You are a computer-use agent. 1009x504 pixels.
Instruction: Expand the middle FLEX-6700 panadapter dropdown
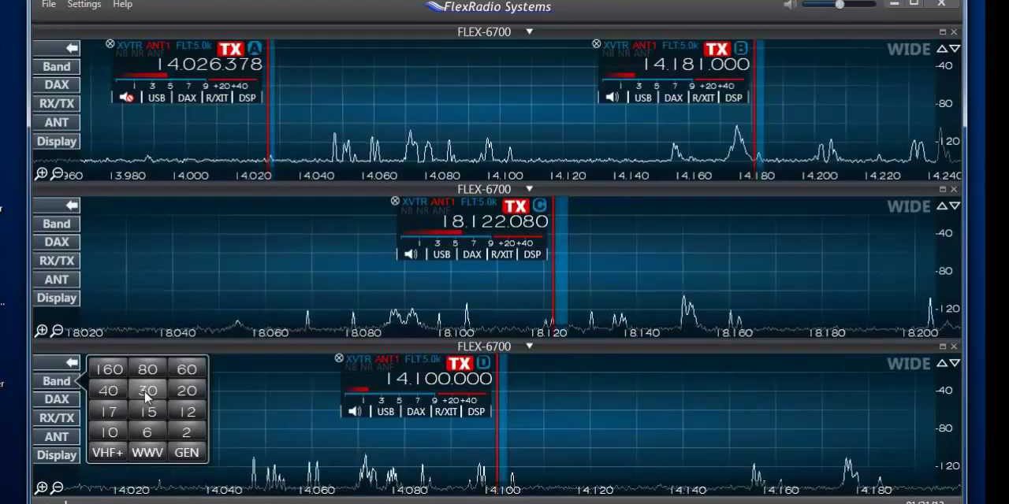(529, 190)
